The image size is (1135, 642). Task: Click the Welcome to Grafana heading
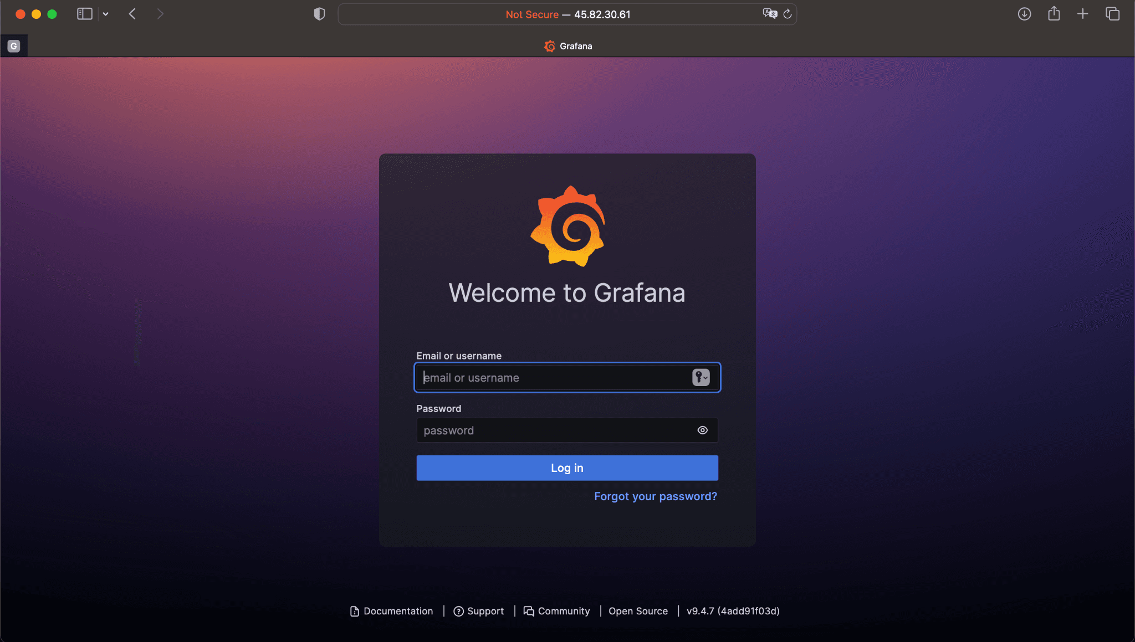[567, 292]
